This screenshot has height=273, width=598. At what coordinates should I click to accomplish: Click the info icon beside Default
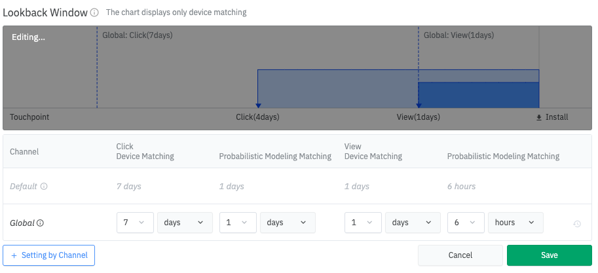[x=44, y=187]
